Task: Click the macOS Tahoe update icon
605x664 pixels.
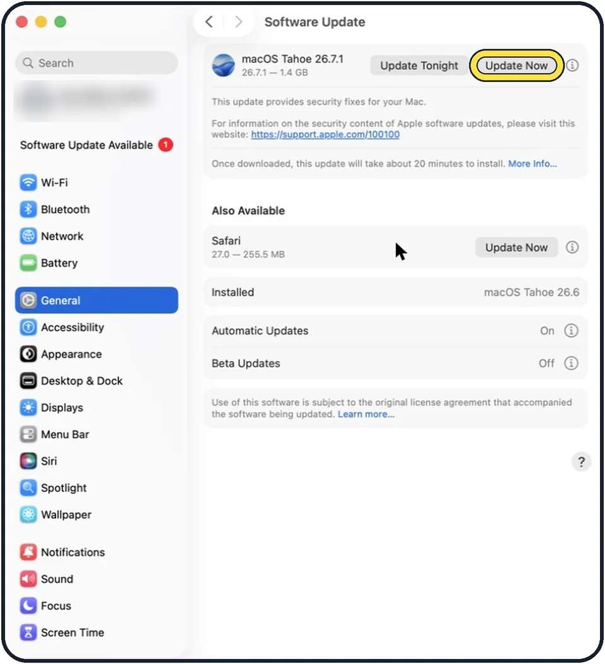Action: (x=223, y=66)
